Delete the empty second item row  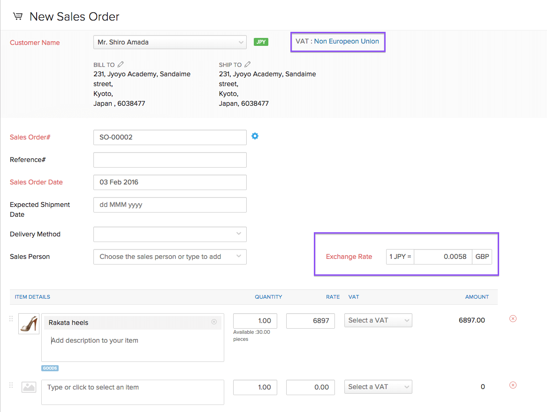pos(513,385)
